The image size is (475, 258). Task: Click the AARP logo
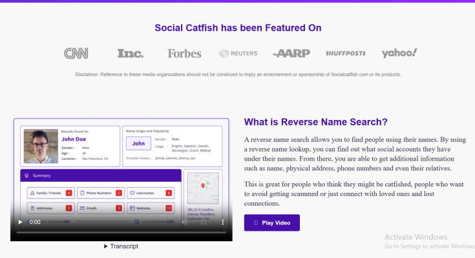pos(291,54)
